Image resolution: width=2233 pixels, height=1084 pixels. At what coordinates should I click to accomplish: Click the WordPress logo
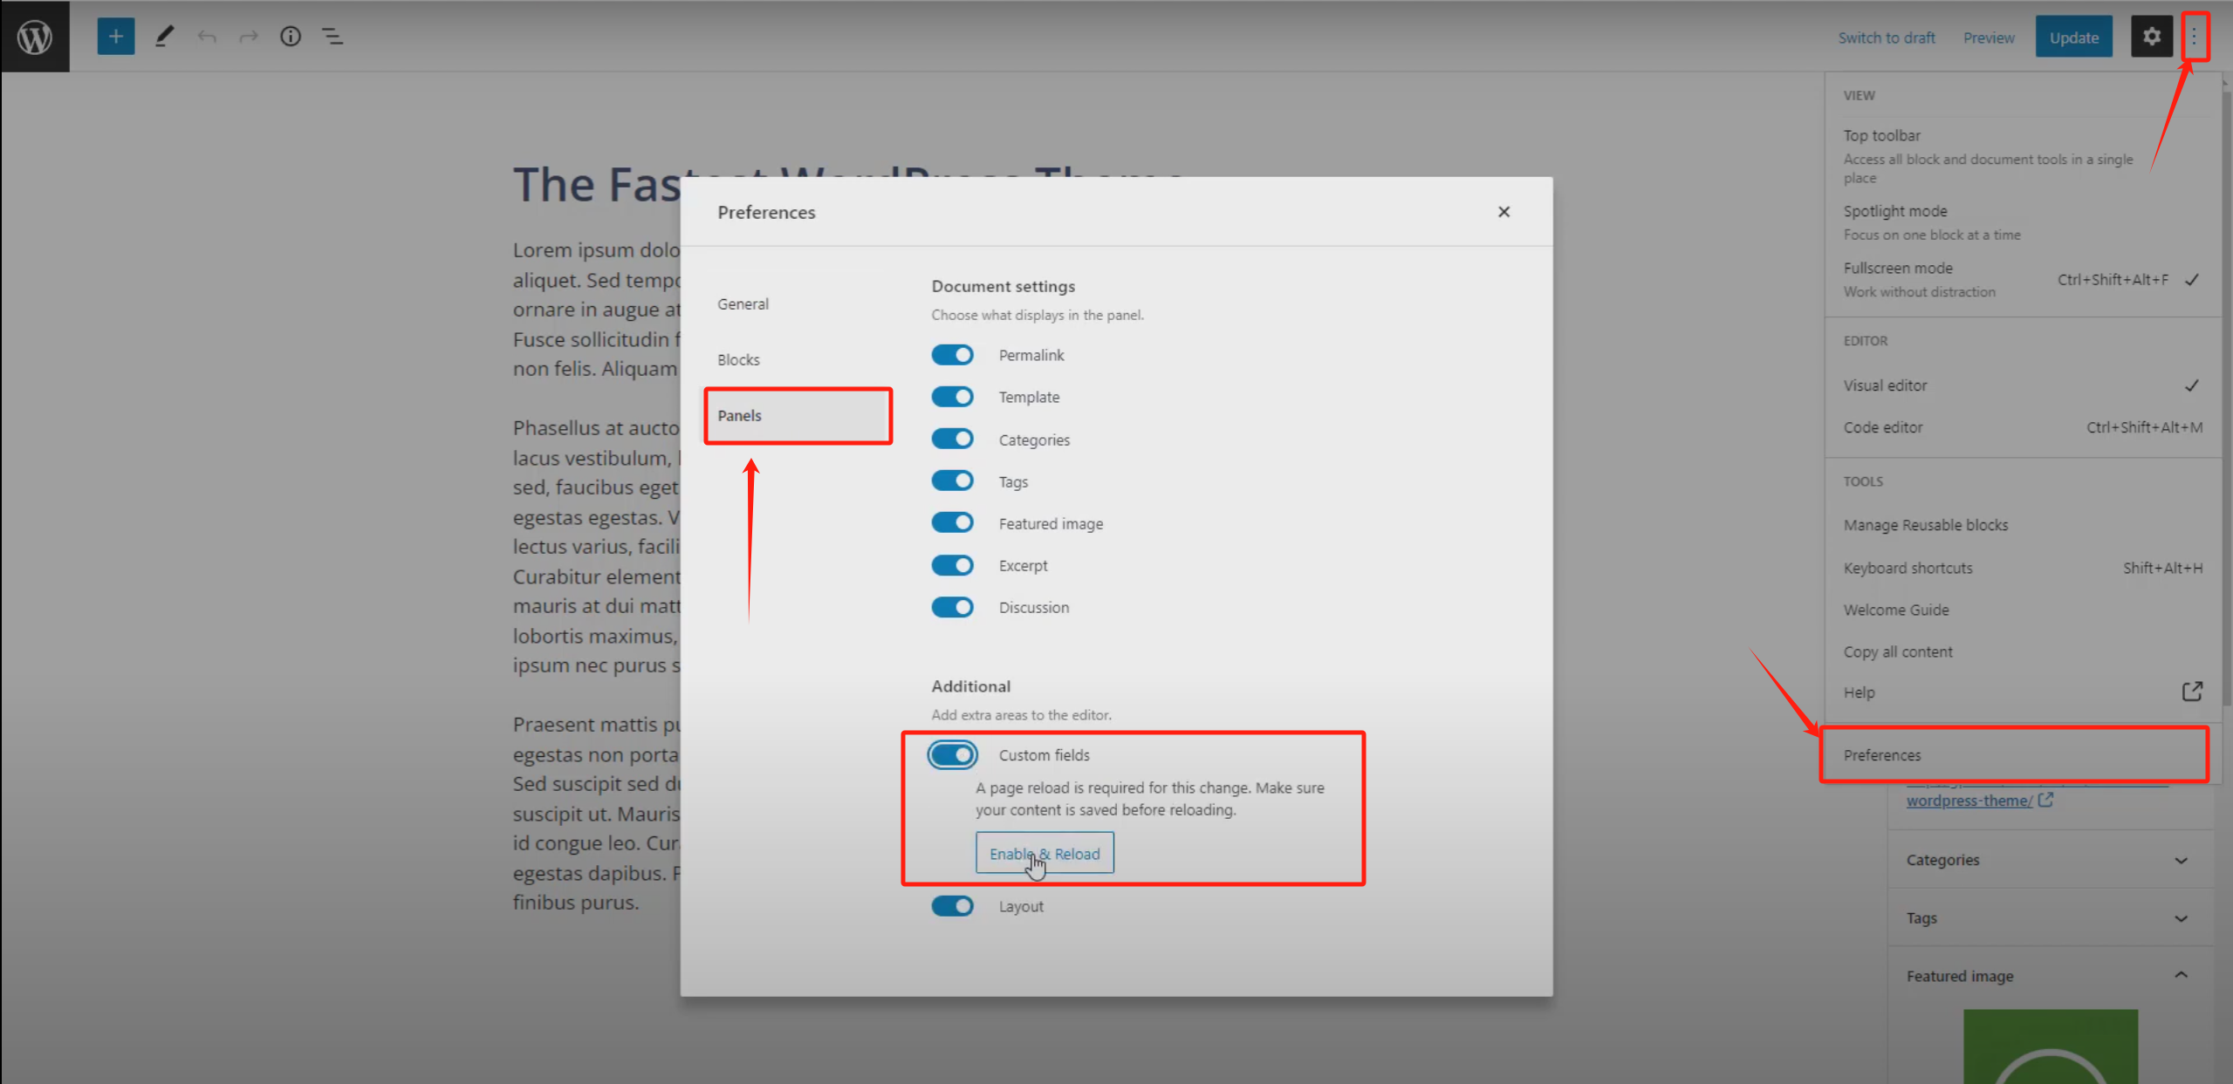(35, 36)
